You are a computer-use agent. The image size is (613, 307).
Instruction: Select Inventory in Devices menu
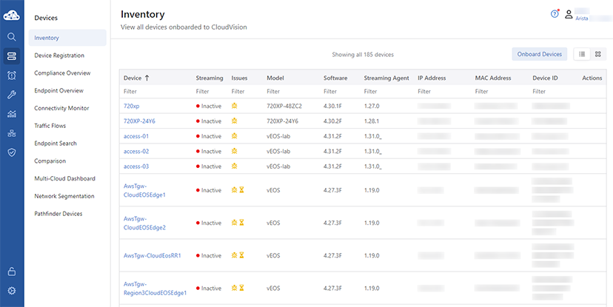67,38
